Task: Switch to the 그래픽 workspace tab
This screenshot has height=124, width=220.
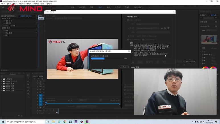Action: [127, 7]
